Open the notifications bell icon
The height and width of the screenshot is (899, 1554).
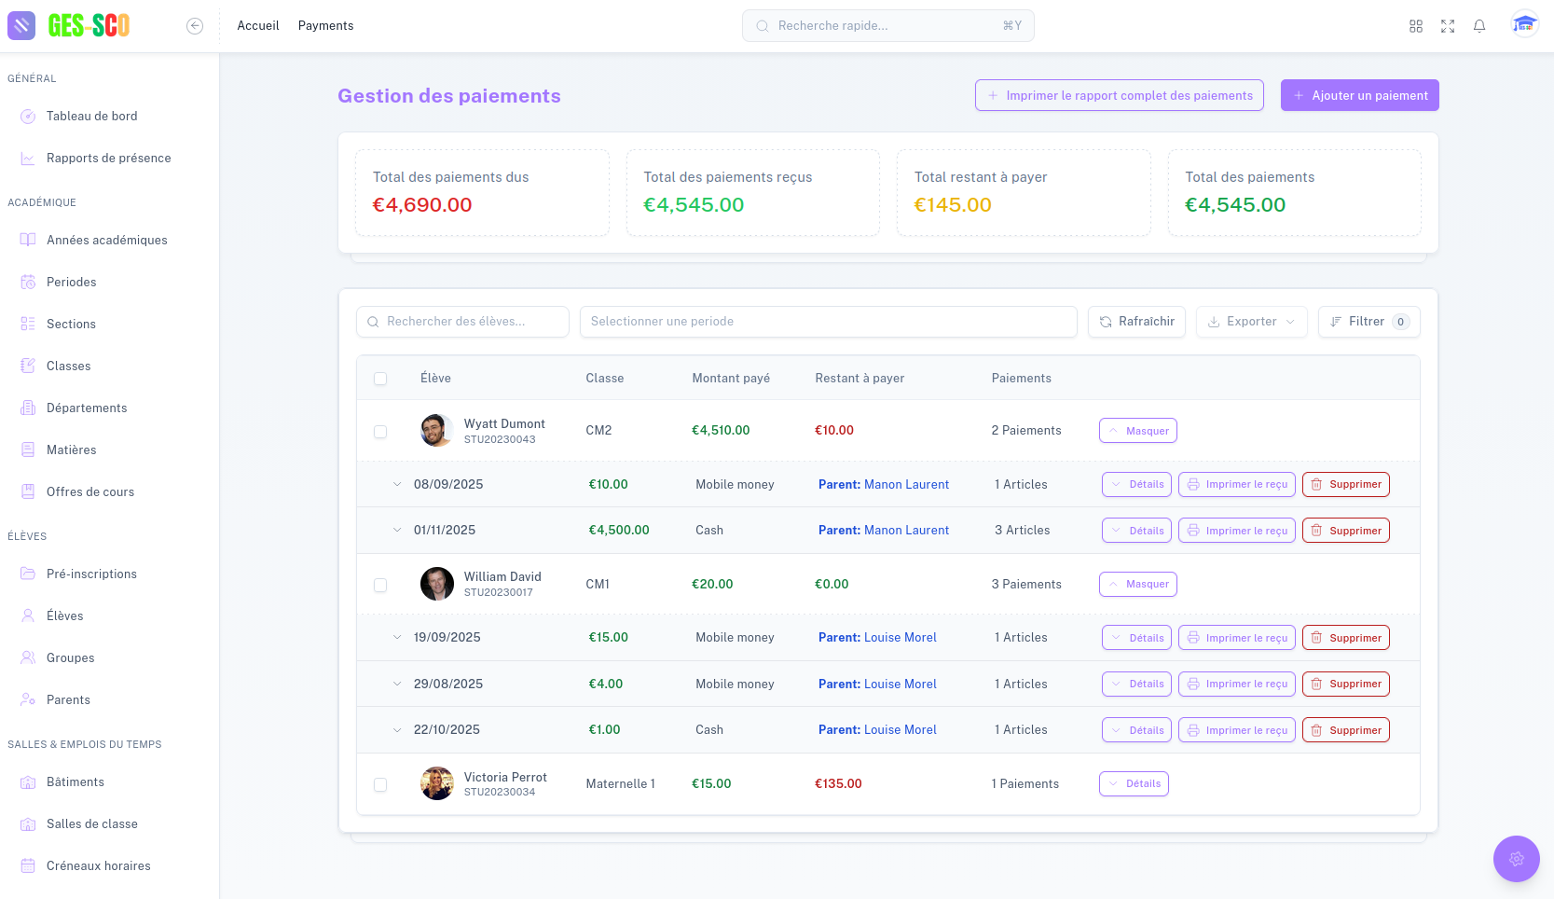click(1479, 25)
